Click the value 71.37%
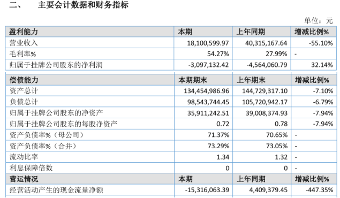 pyautogui.click(x=218, y=135)
